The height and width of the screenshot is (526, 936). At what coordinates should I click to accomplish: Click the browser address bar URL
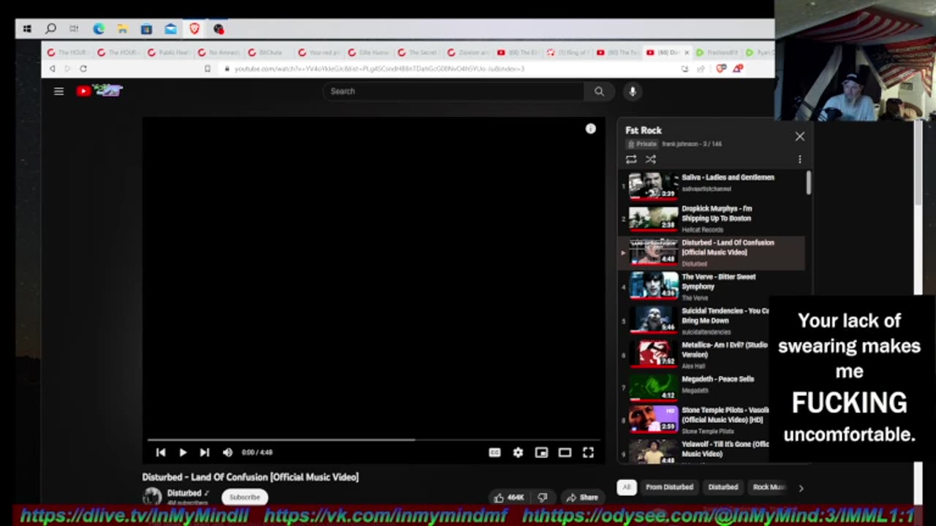pyautogui.click(x=379, y=69)
